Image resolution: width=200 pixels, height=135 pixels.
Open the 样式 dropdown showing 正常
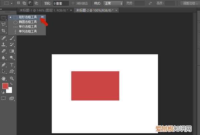coord(113,3)
